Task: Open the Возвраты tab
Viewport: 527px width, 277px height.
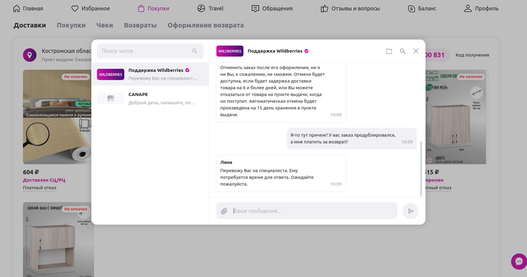Action: (140, 25)
